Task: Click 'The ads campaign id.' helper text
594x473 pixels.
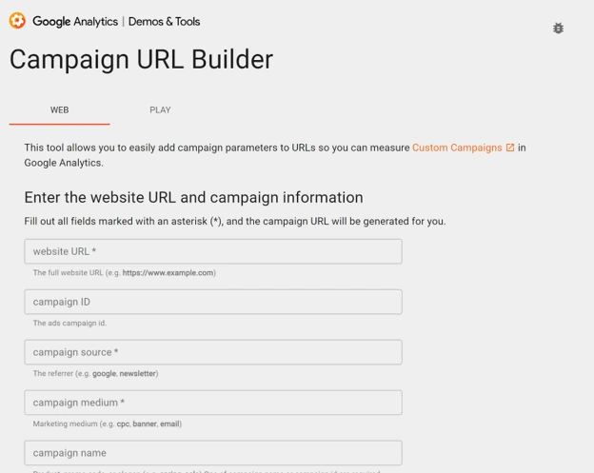Action: (x=69, y=324)
